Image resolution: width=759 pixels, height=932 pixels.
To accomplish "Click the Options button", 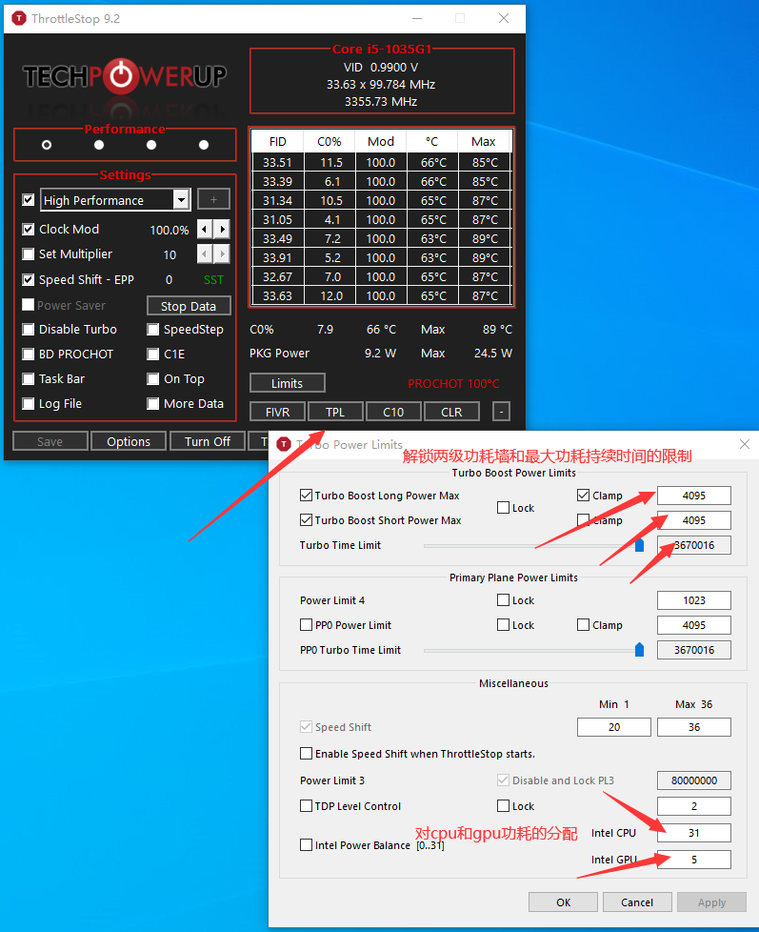I will click(x=129, y=441).
